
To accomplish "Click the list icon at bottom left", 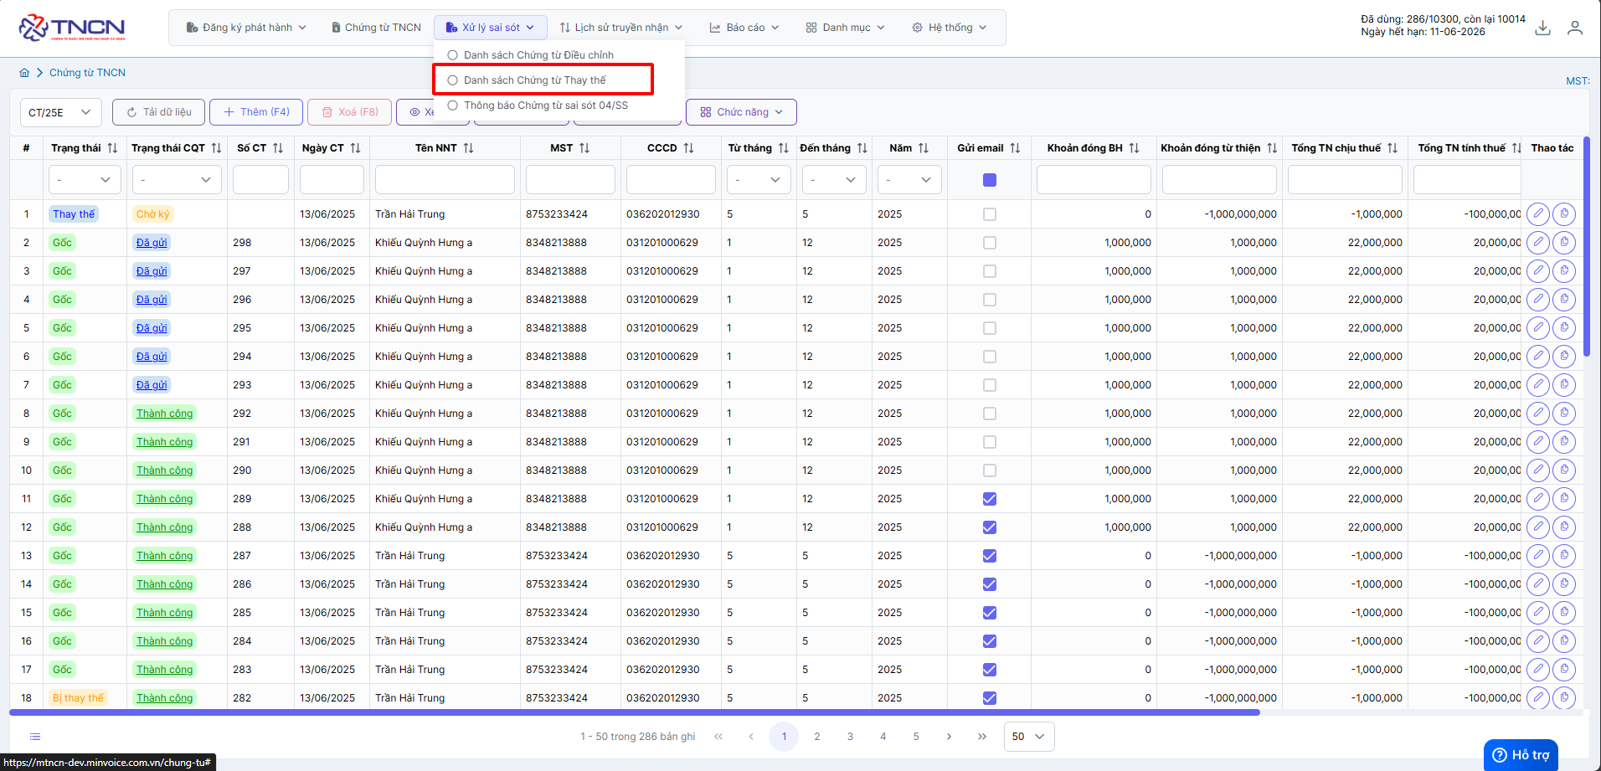I will click(35, 737).
